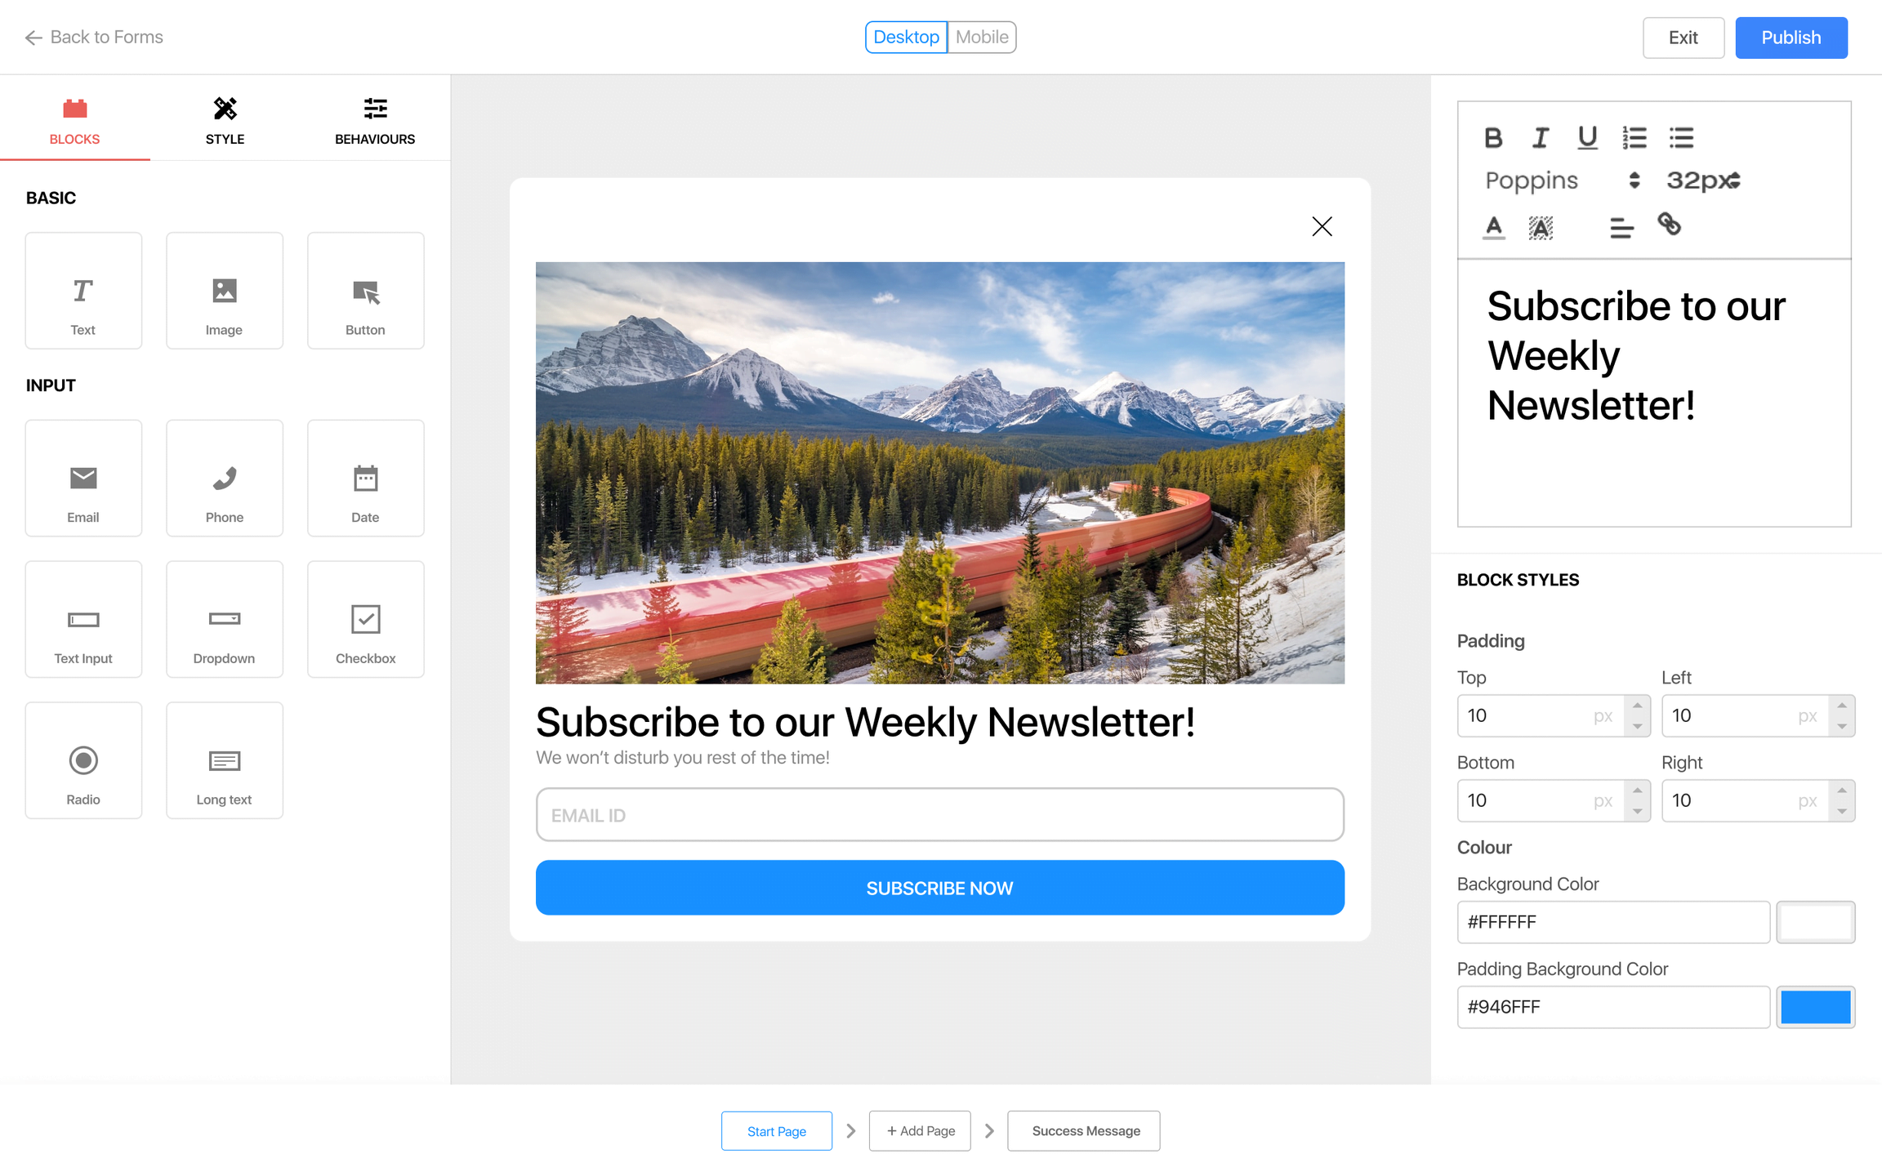Viewport: 1882px width, 1176px height.
Task: Open the Padding Background Color blue swatch
Action: [1815, 1007]
